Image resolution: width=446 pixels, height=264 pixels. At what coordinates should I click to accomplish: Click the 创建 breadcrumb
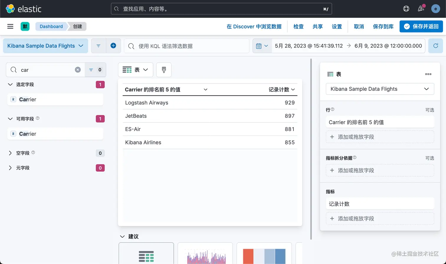click(78, 26)
